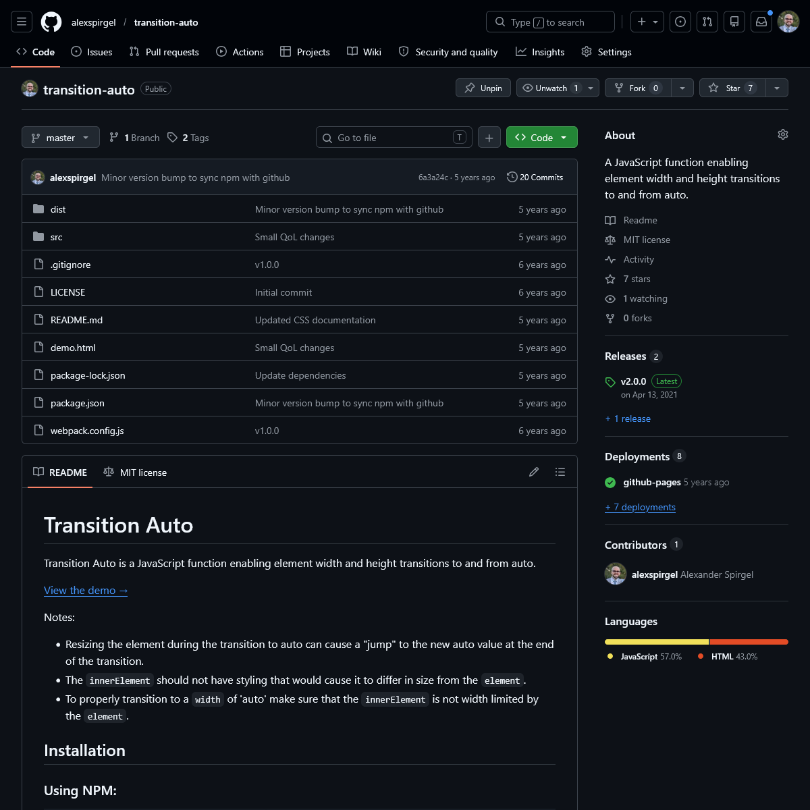Select README tab in file viewer

coord(60,472)
